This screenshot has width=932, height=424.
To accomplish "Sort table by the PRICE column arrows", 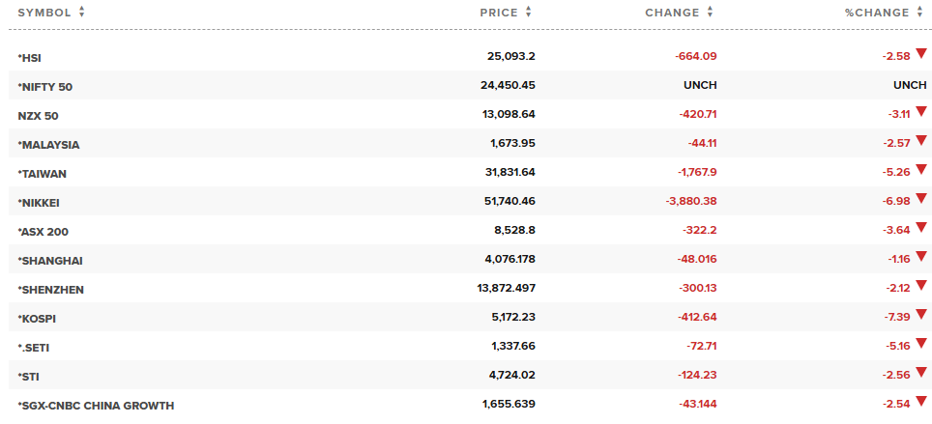I will click(x=529, y=13).
